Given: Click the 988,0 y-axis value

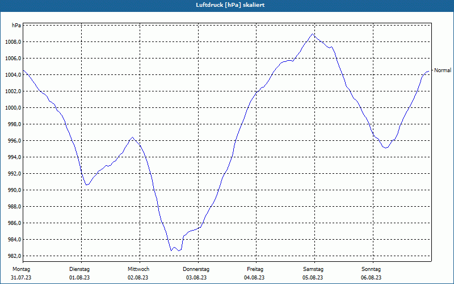Looking at the screenshot, I should [14, 207].
